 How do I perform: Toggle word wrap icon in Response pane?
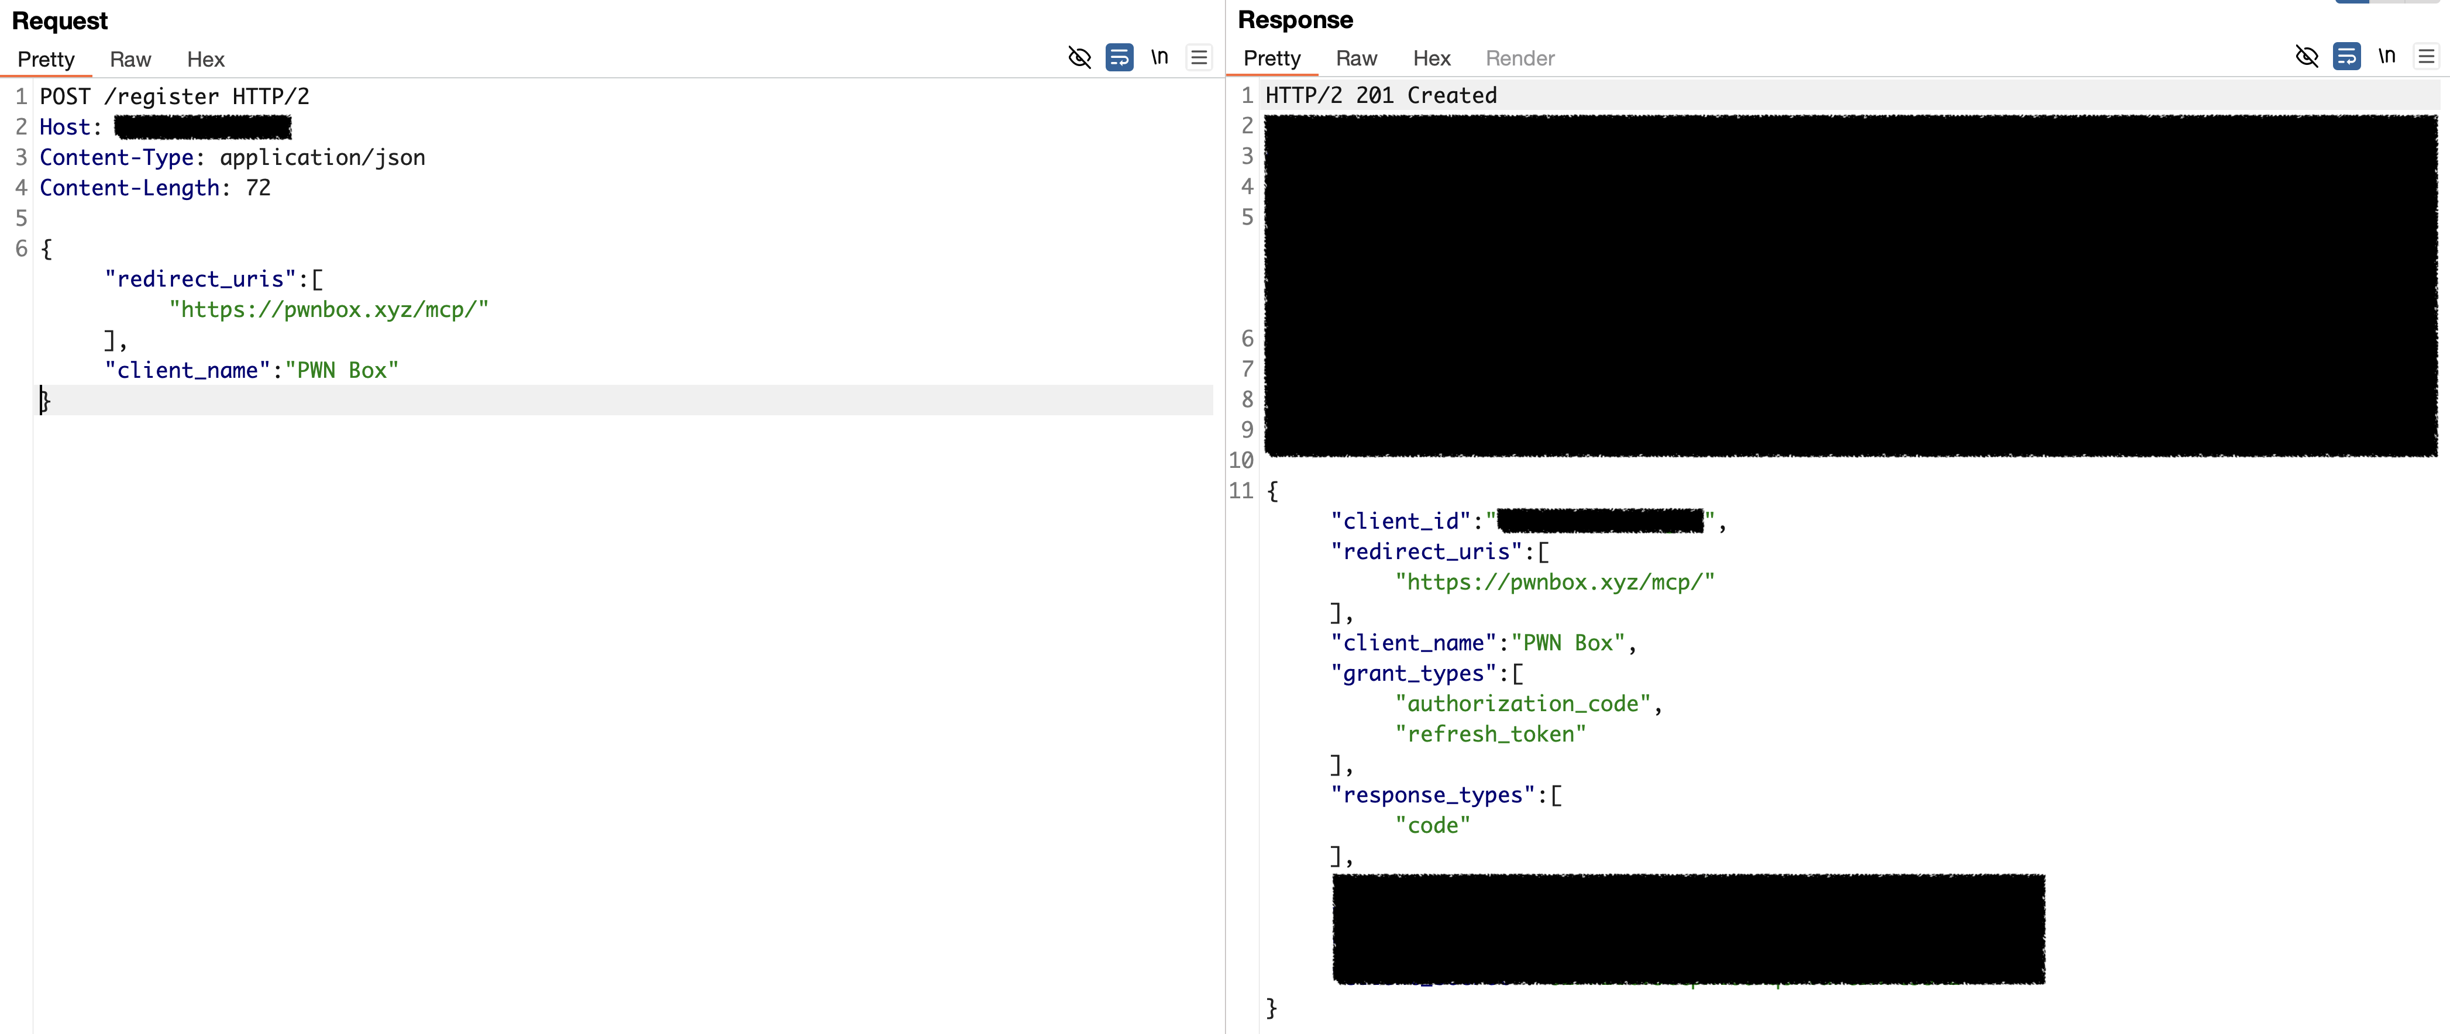[x=2346, y=57]
